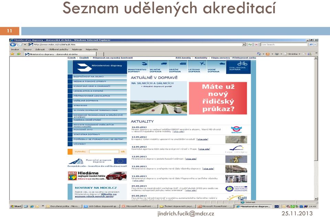
Task: Open the Nápověda menu
Action: [x=92, y=49]
